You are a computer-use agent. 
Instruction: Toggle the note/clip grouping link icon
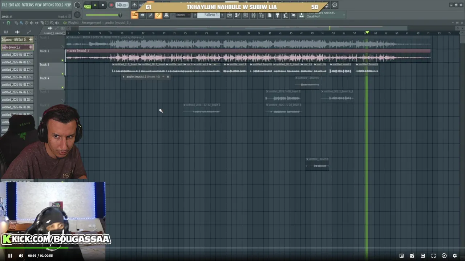pos(158,15)
